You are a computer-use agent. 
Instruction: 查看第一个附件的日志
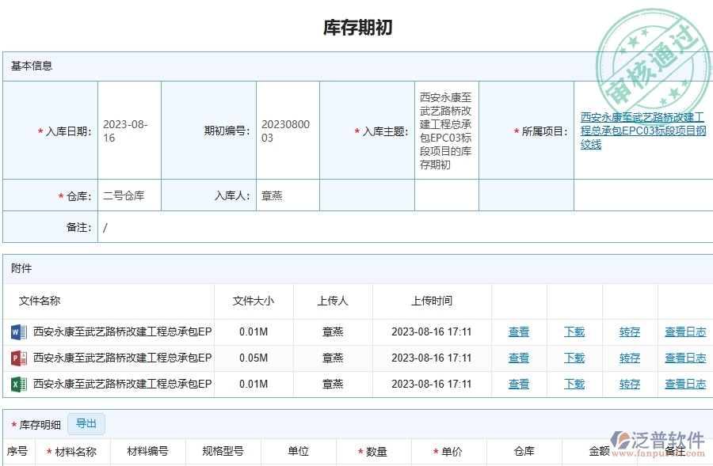coord(684,332)
